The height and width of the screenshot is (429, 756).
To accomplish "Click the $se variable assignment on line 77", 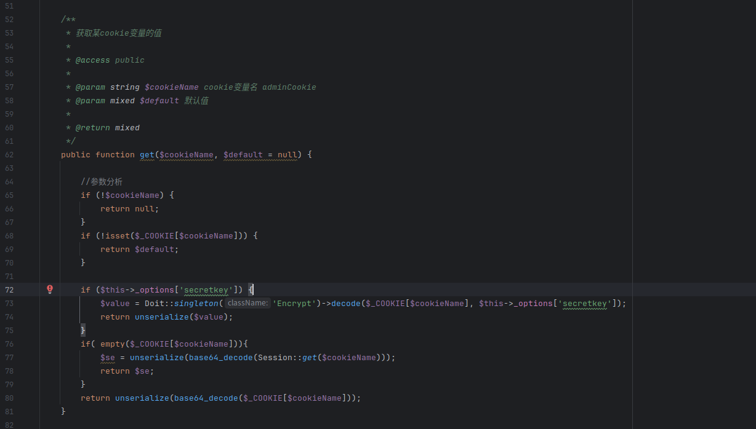I will pos(108,357).
